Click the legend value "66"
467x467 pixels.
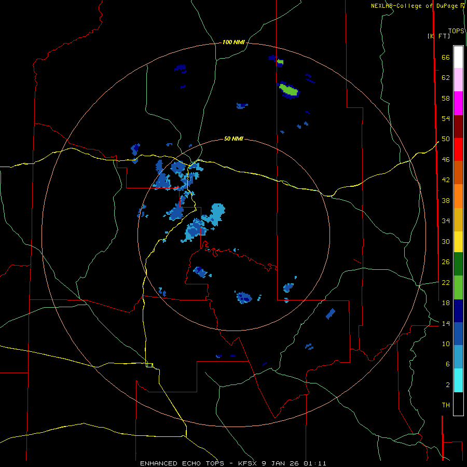point(446,57)
